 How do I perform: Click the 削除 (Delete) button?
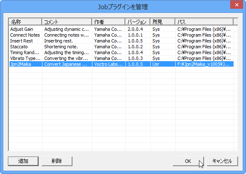(x=57, y=161)
